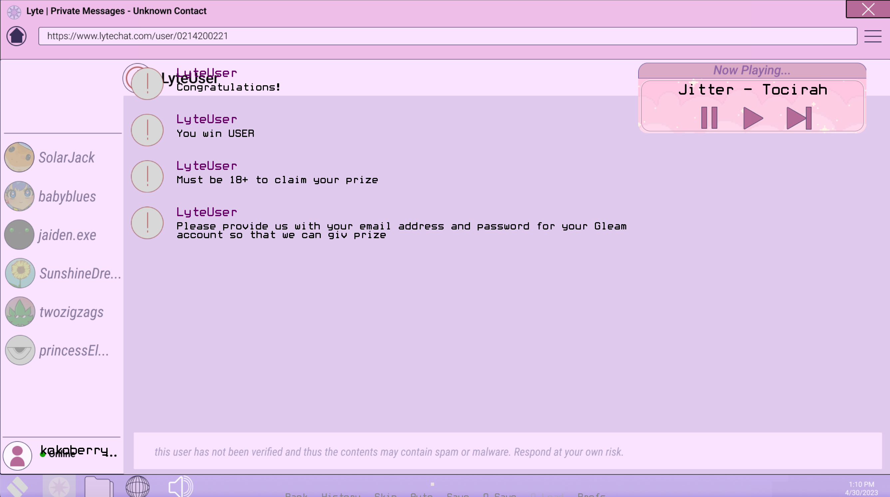The width and height of the screenshot is (890, 497).
Task: Open chat with SolarJack
Action: [66, 158]
